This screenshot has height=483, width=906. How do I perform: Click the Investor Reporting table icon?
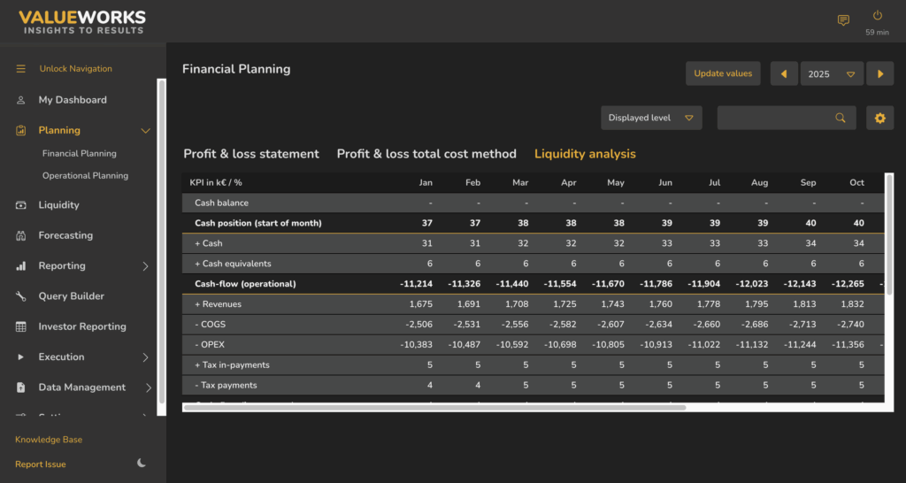tap(21, 326)
